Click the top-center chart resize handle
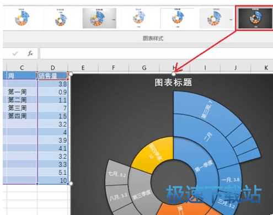 click(x=174, y=74)
